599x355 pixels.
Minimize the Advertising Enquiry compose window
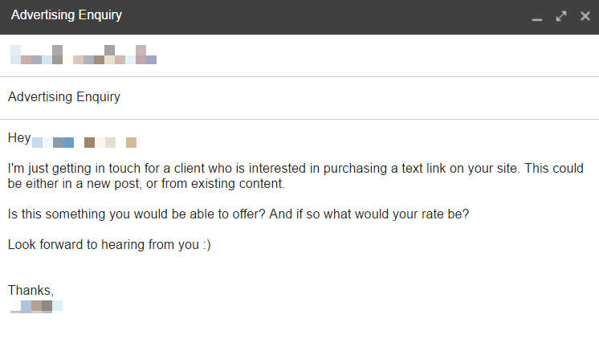[x=536, y=17]
